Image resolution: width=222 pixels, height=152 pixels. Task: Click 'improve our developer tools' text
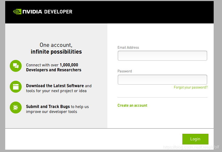pos(52,112)
